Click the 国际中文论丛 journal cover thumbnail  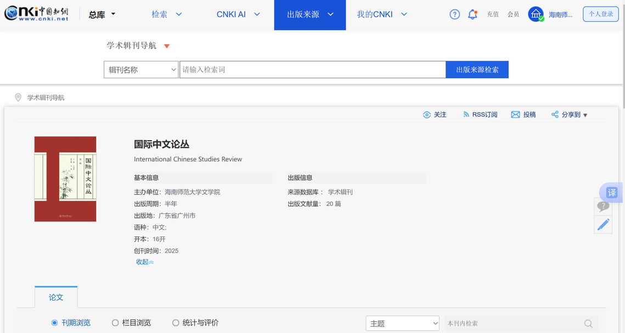[x=65, y=179]
